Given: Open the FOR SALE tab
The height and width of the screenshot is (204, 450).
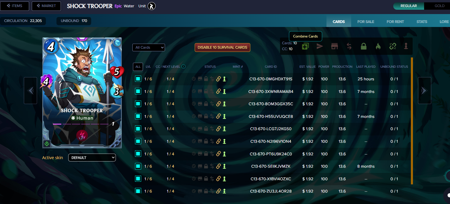Looking at the screenshot, I should [366, 22].
